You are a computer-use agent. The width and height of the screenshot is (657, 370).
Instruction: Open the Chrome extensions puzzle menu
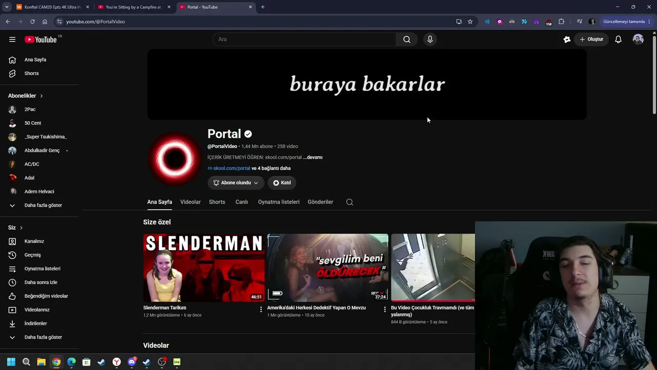click(561, 22)
